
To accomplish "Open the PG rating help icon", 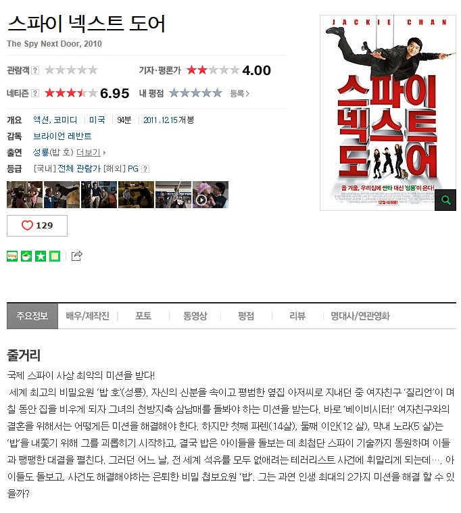I will coord(145,169).
